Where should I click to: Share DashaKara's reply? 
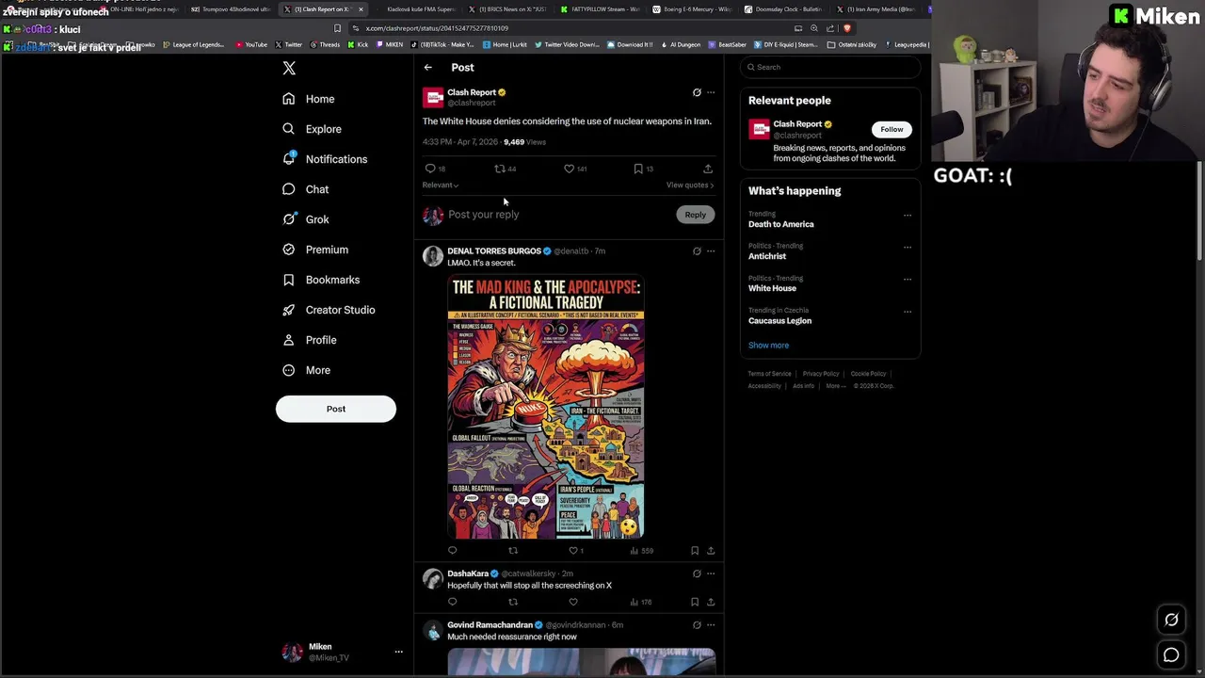click(711, 602)
